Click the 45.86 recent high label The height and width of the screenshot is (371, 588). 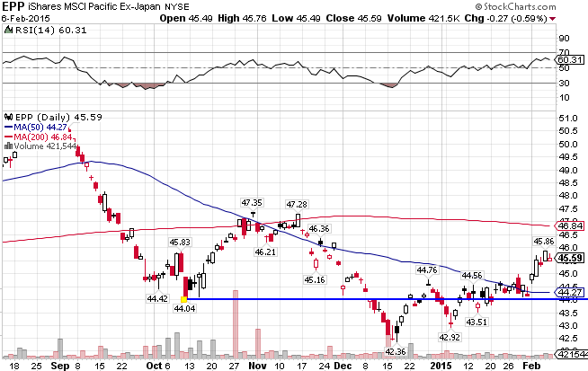(544, 242)
